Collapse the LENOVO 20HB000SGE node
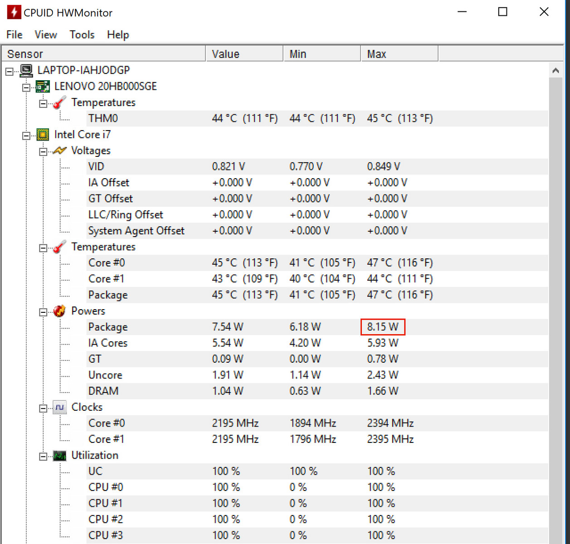 pyautogui.click(x=26, y=87)
